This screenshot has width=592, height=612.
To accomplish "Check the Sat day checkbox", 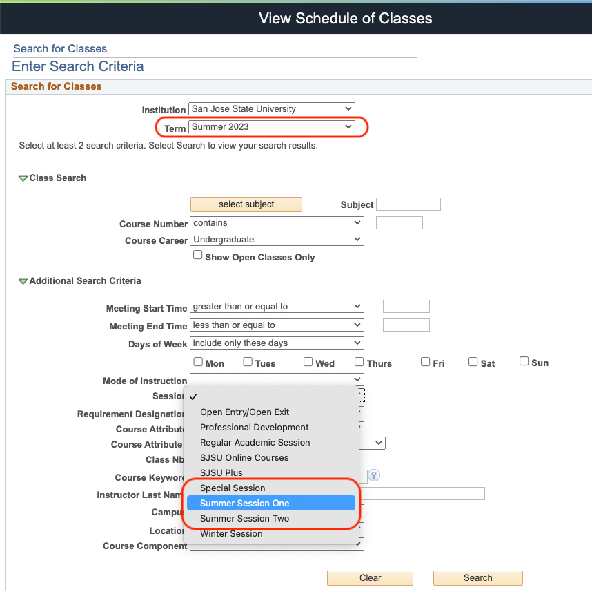I will click(473, 360).
